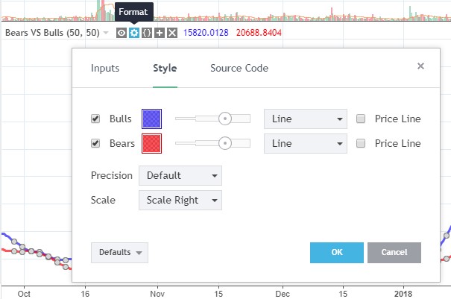Open the Scale Right dropdown

(180, 200)
